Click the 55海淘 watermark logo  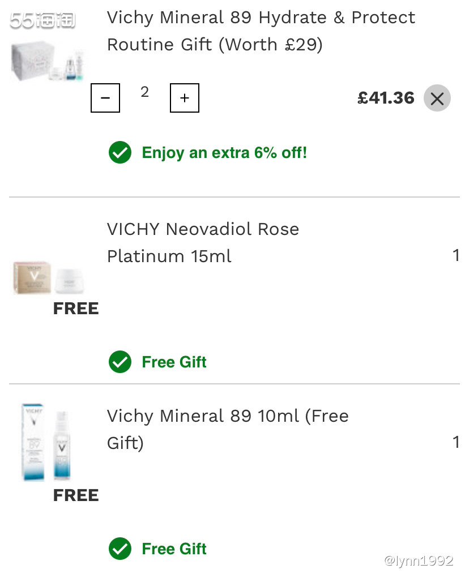click(x=42, y=21)
